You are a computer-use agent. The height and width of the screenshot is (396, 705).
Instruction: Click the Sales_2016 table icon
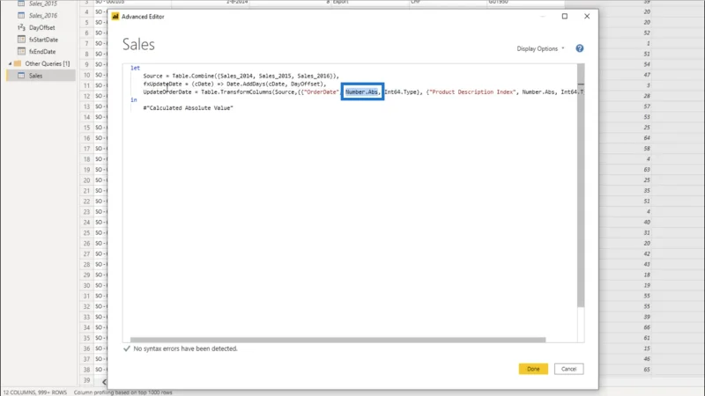coord(21,15)
